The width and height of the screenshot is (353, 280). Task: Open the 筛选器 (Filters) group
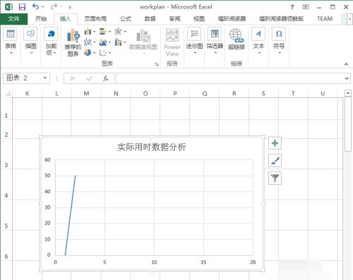pos(215,41)
